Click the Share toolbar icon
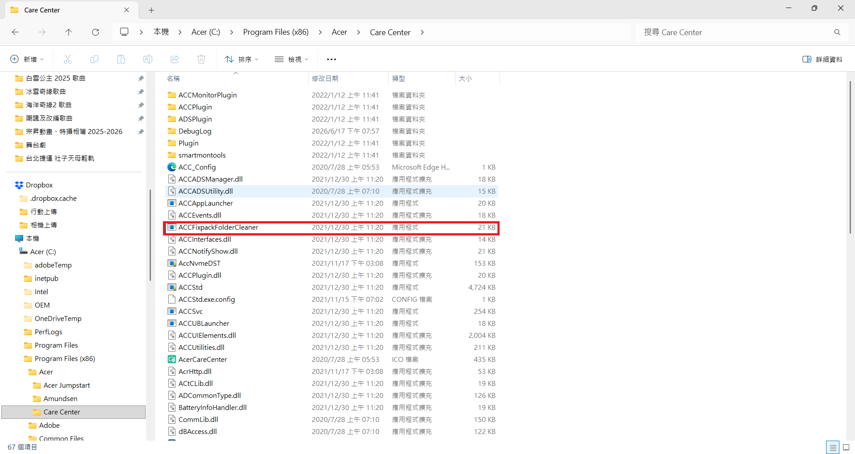This screenshot has width=855, height=454. (175, 59)
